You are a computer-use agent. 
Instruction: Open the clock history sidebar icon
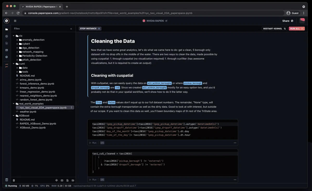(6, 57)
